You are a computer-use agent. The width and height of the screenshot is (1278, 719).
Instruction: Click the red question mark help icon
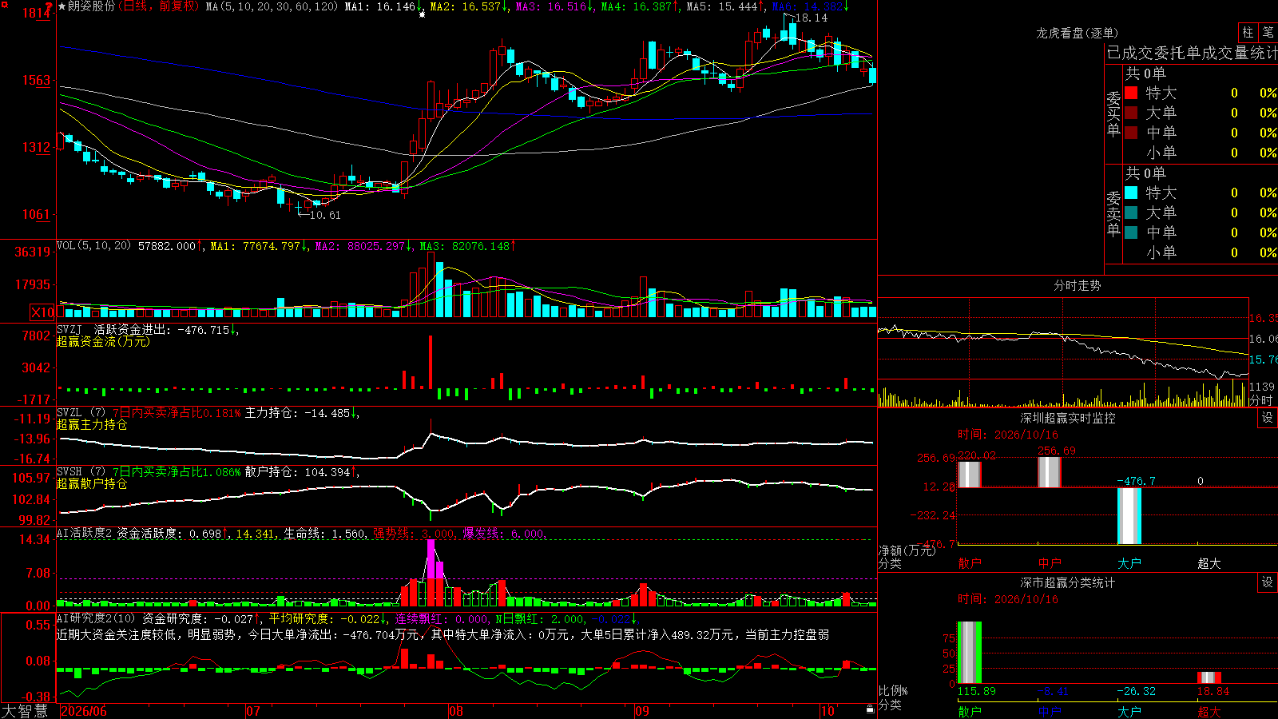point(49,6)
